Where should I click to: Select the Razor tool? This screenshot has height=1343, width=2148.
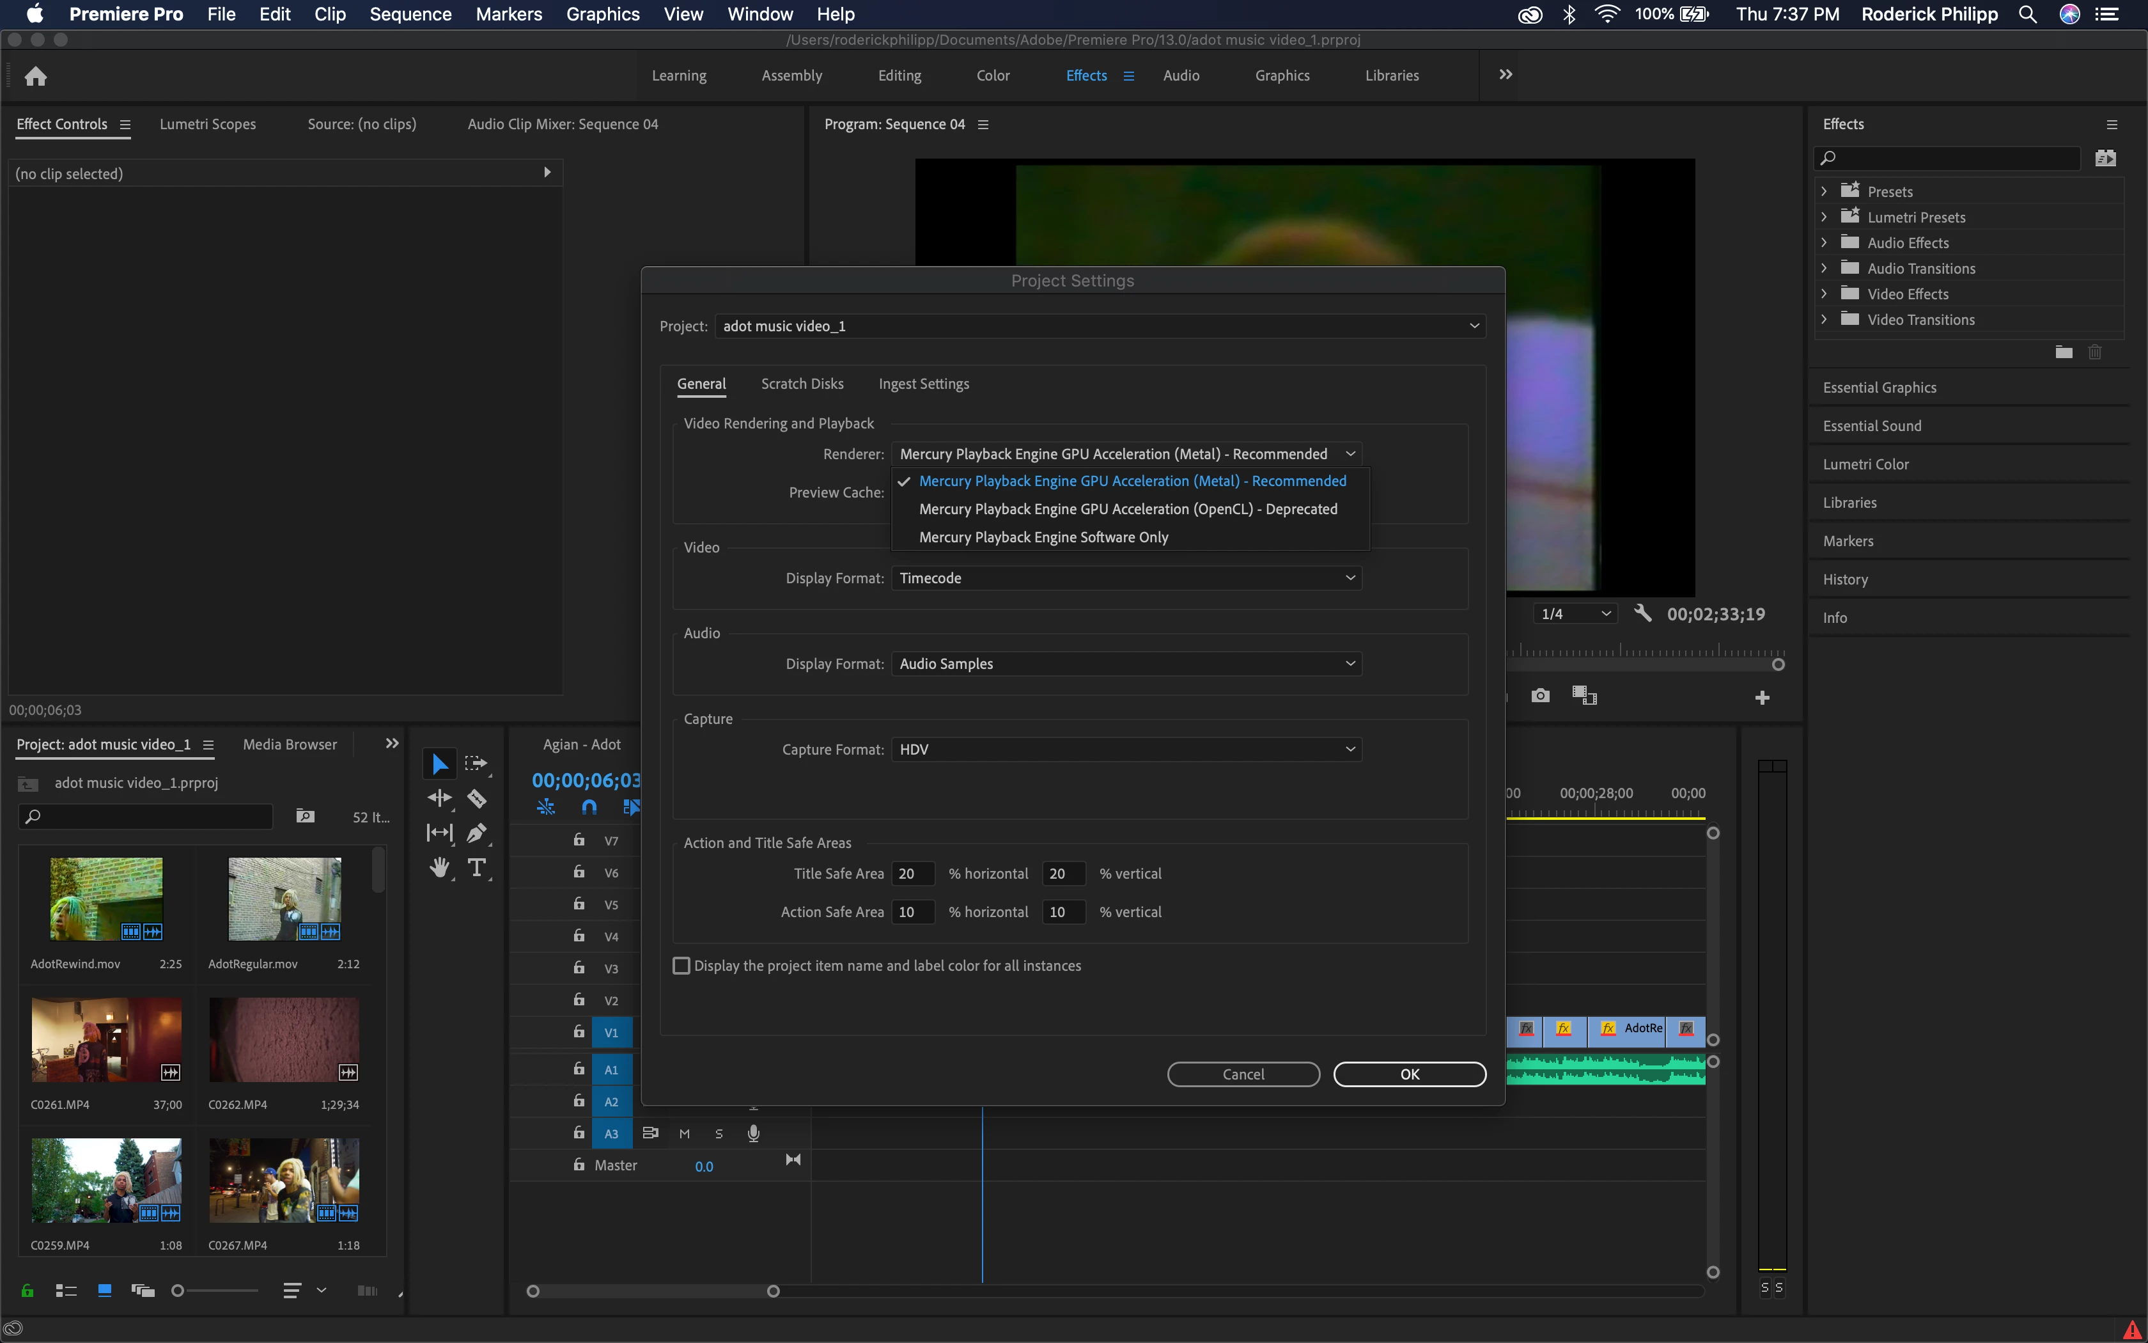click(x=477, y=799)
